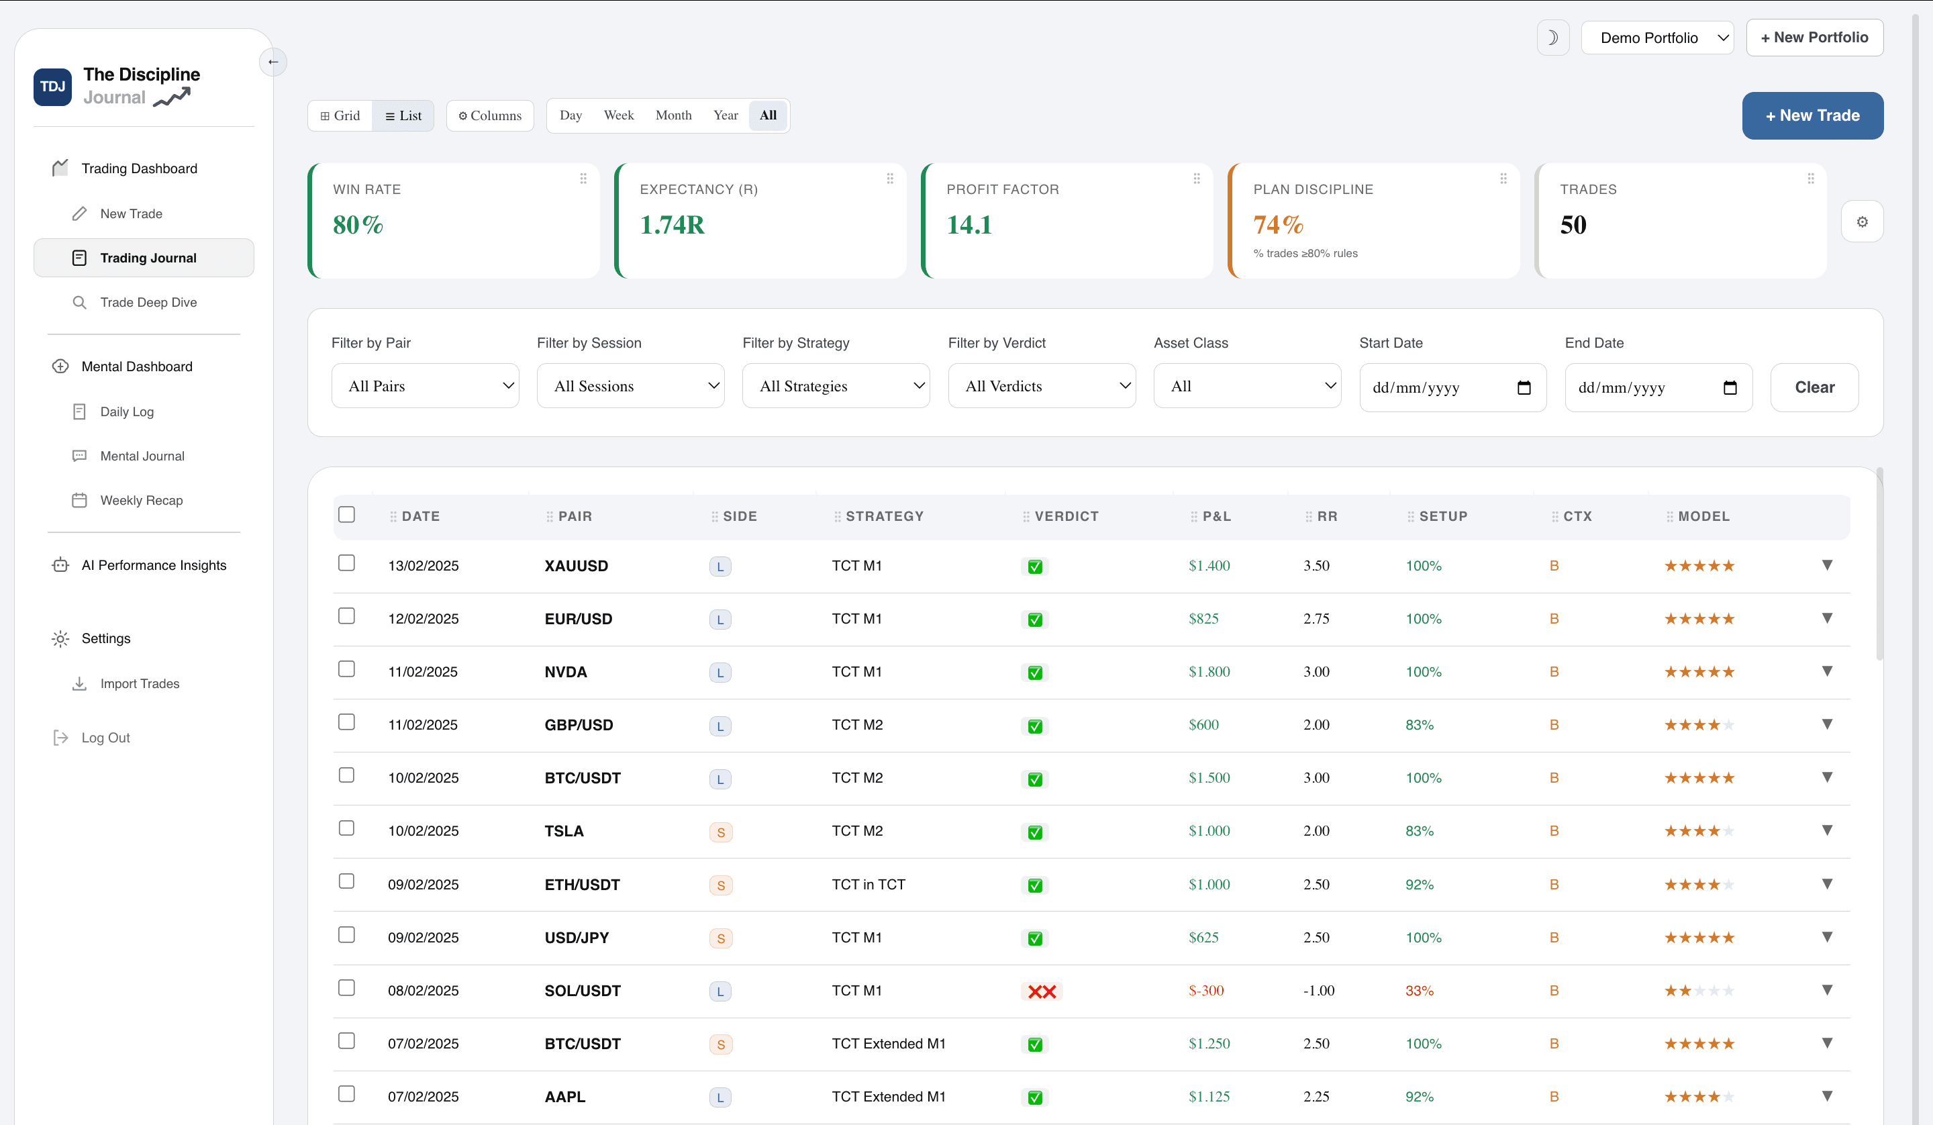The image size is (1933, 1125).
Task: Open the Demo Portfolio selector
Action: (x=1658, y=37)
